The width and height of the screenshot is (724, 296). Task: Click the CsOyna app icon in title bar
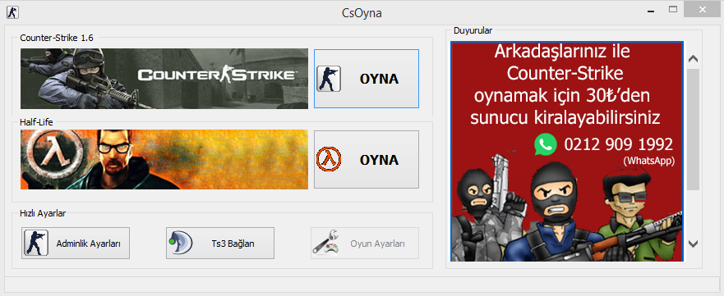(x=12, y=12)
